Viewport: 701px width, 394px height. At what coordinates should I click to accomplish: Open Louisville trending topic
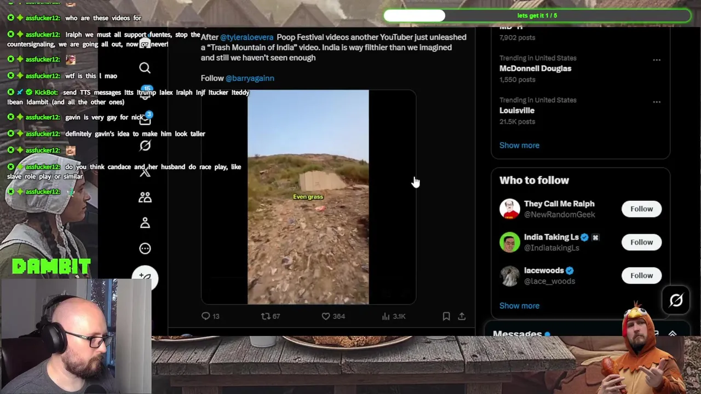click(517, 111)
